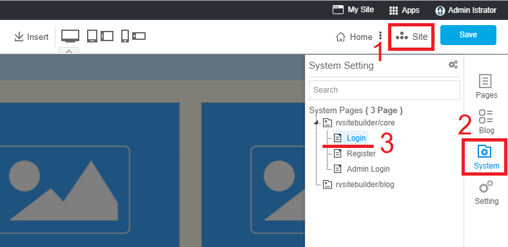Collapse the toolbar with the up chevron

coord(69,51)
